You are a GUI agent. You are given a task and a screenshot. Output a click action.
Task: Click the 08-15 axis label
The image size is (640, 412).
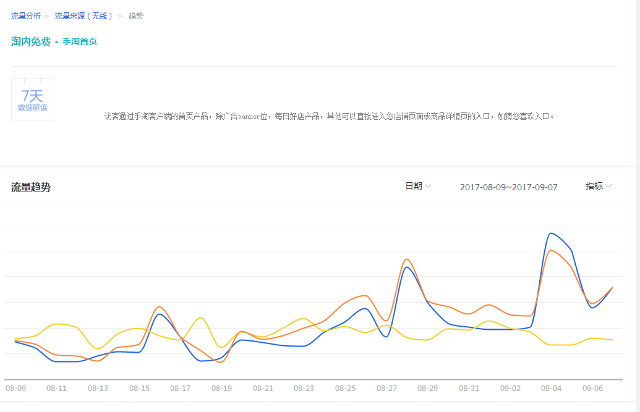(x=139, y=389)
